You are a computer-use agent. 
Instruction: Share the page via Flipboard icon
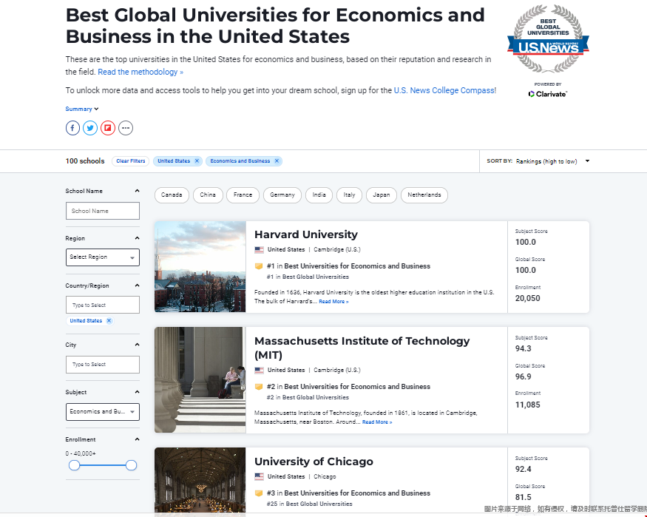[108, 128]
